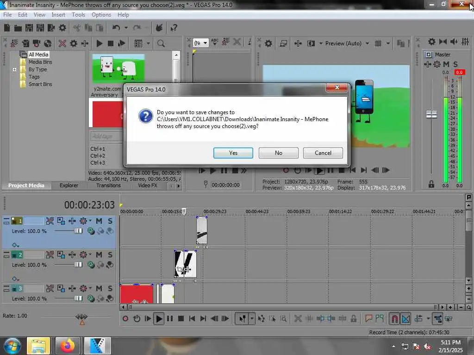The height and width of the screenshot is (355, 474).
Task: Click Yes to save changes
Action: pos(233,153)
